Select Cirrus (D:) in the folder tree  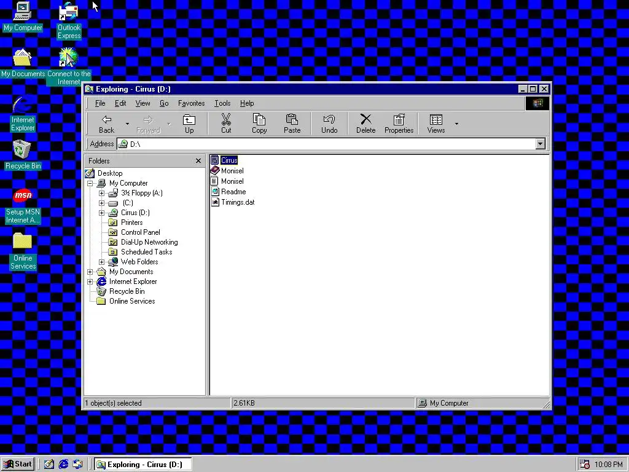(135, 213)
